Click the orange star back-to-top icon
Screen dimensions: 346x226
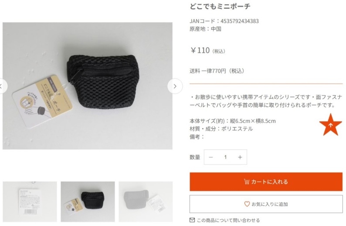(x=331, y=125)
